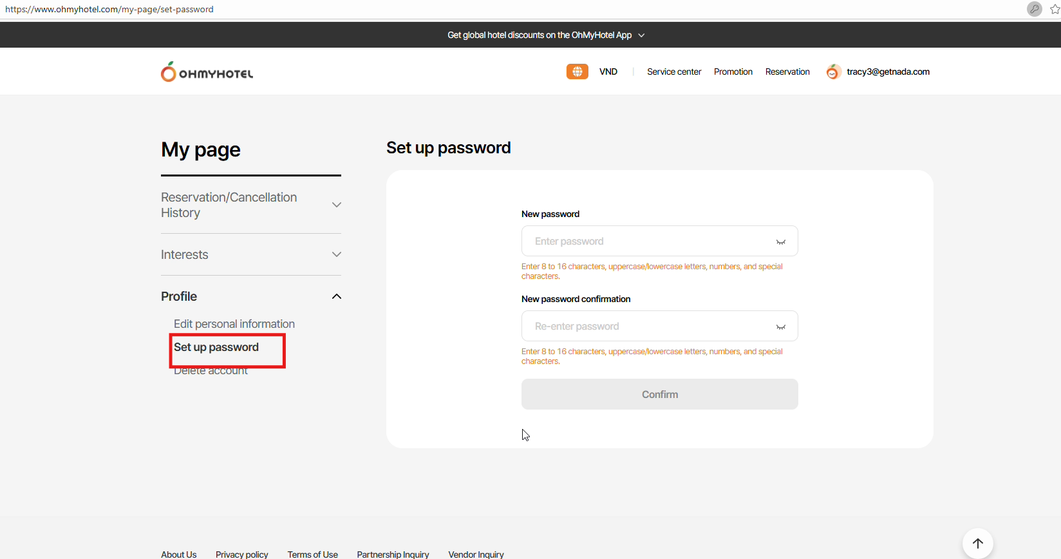Open the Service center page
1061x559 pixels.
point(673,71)
